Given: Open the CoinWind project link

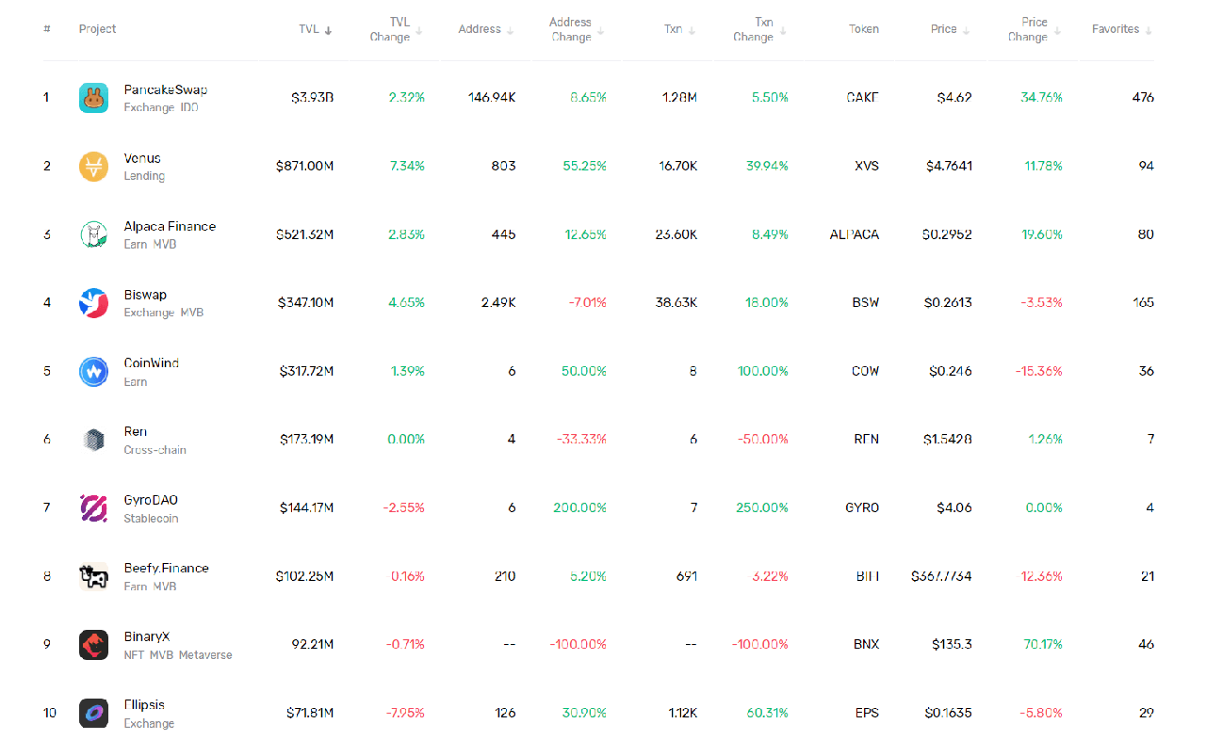Looking at the screenshot, I should (152, 362).
